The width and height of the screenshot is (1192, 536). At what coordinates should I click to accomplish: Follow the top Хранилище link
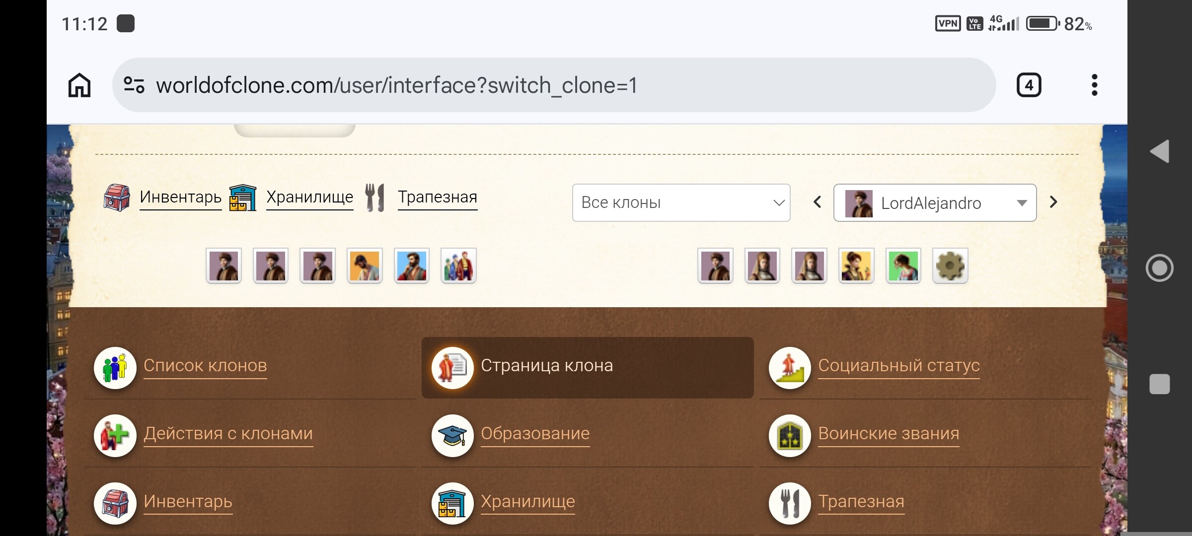(x=309, y=197)
